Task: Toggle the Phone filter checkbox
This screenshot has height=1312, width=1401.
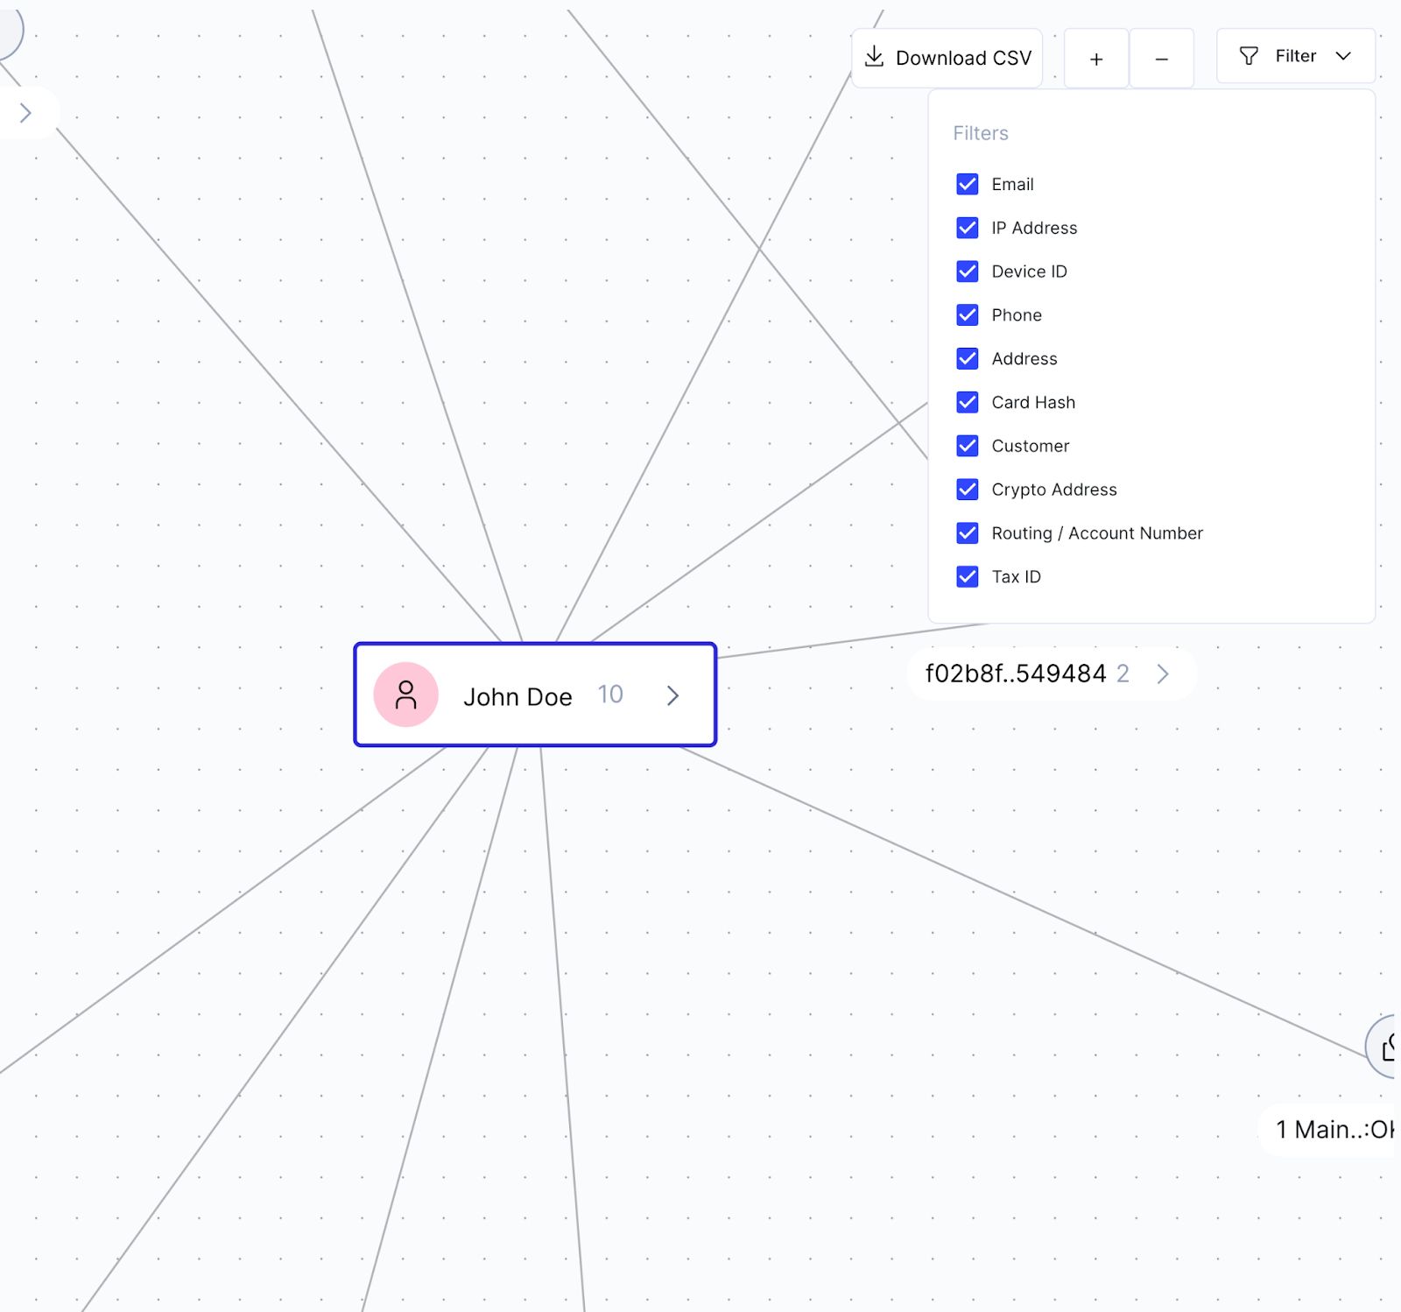Action: click(968, 314)
